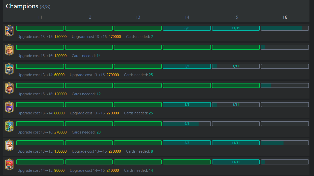
Task: Click the Monk champion card icon
Action: [x=9, y=145]
